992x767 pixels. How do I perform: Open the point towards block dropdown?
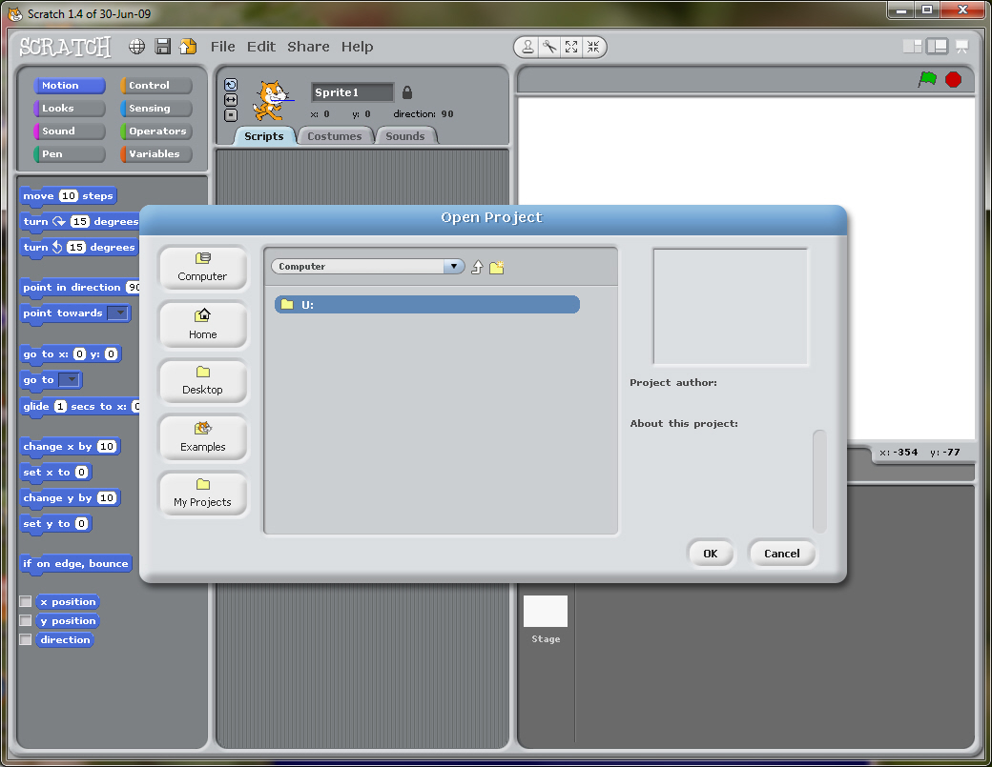tap(117, 313)
